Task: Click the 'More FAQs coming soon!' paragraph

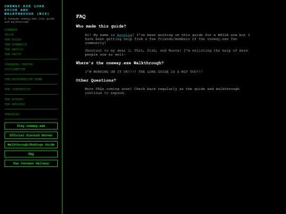Action: (x=162, y=91)
